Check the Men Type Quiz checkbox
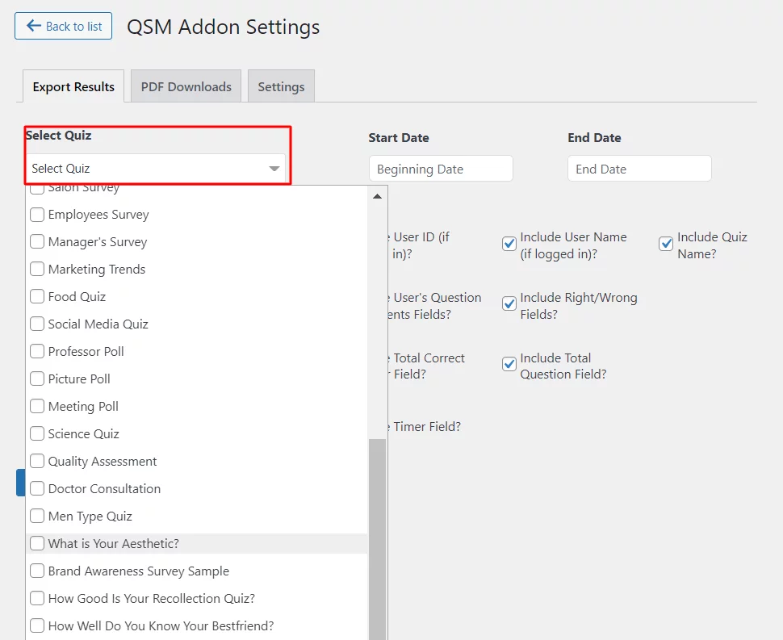The width and height of the screenshot is (783, 640). coord(37,517)
